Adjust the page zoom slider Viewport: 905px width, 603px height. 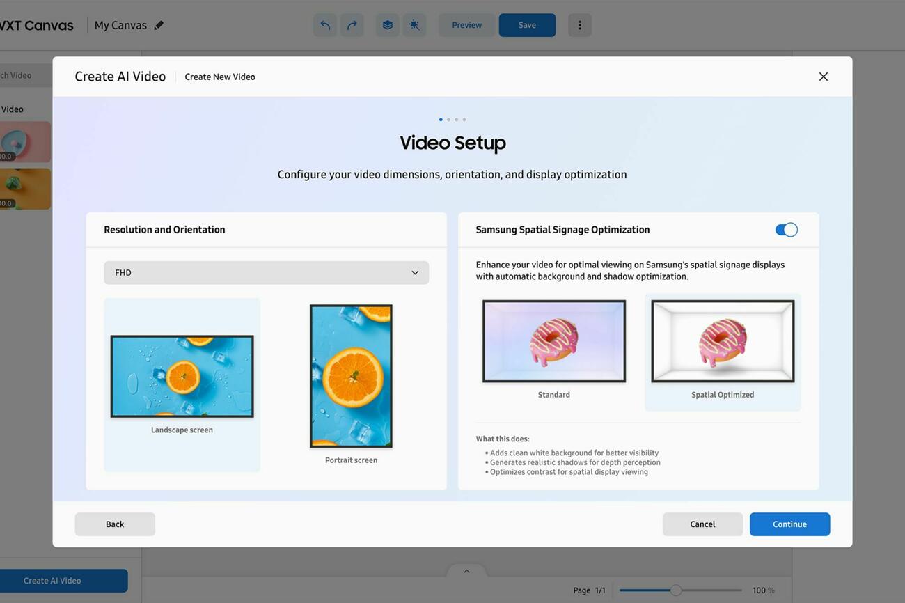coord(676,589)
